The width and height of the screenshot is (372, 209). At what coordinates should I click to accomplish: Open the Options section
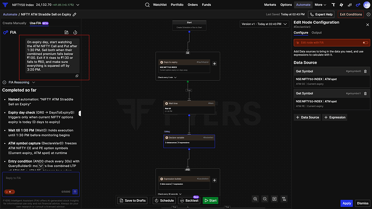click(x=286, y=5)
